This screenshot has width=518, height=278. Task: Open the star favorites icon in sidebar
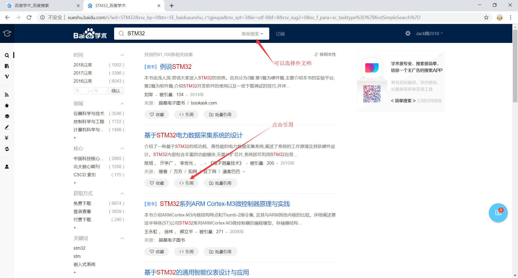pos(7,106)
